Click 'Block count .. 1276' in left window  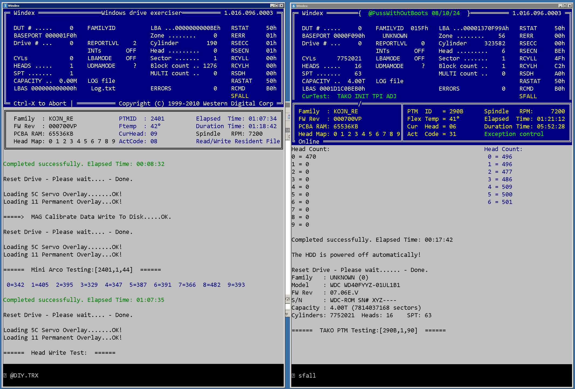[184, 66]
